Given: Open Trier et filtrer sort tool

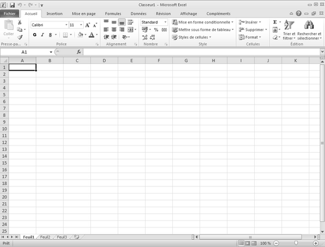Looking at the screenshot, I should point(289,30).
